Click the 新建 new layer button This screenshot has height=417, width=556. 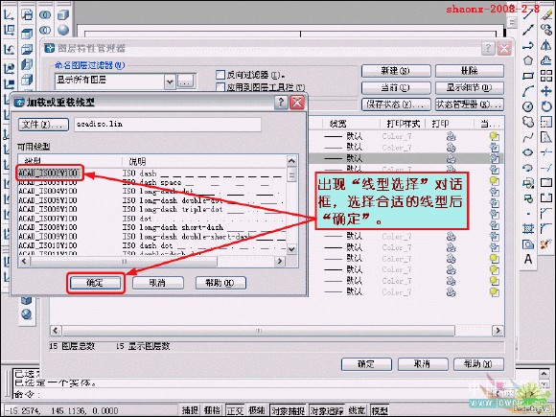pyautogui.click(x=396, y=71)
